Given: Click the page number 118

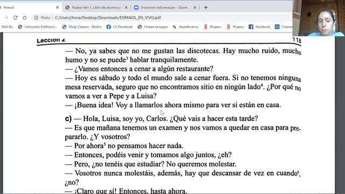Looking at the screenshot, I should (x=296, y=40).
